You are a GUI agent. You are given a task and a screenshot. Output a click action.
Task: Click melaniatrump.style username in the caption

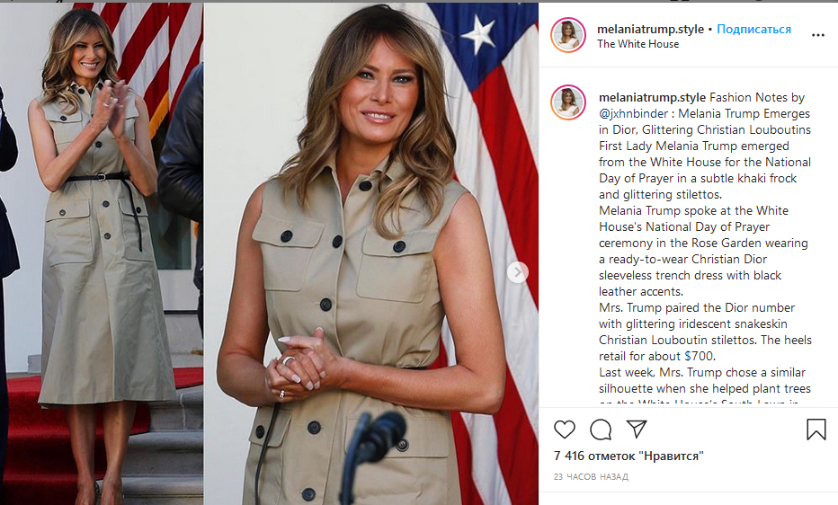652,98
